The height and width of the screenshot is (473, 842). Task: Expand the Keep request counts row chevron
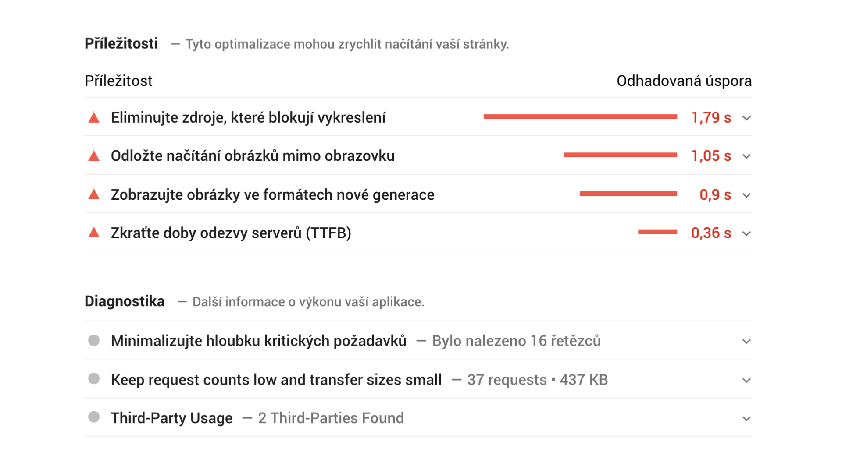(x=746, y=380)
